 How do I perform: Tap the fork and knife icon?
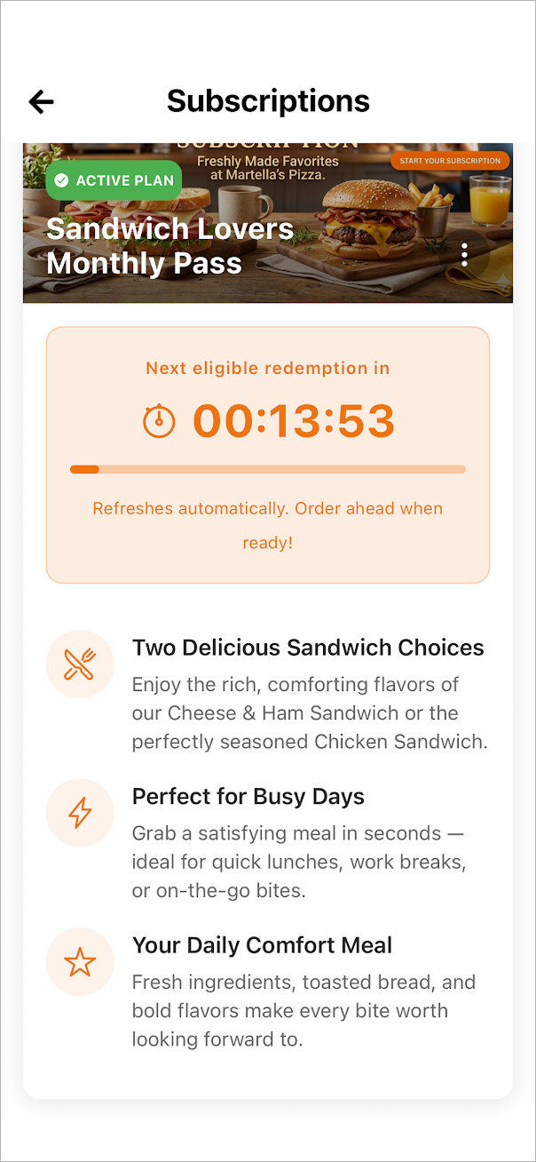80,664
